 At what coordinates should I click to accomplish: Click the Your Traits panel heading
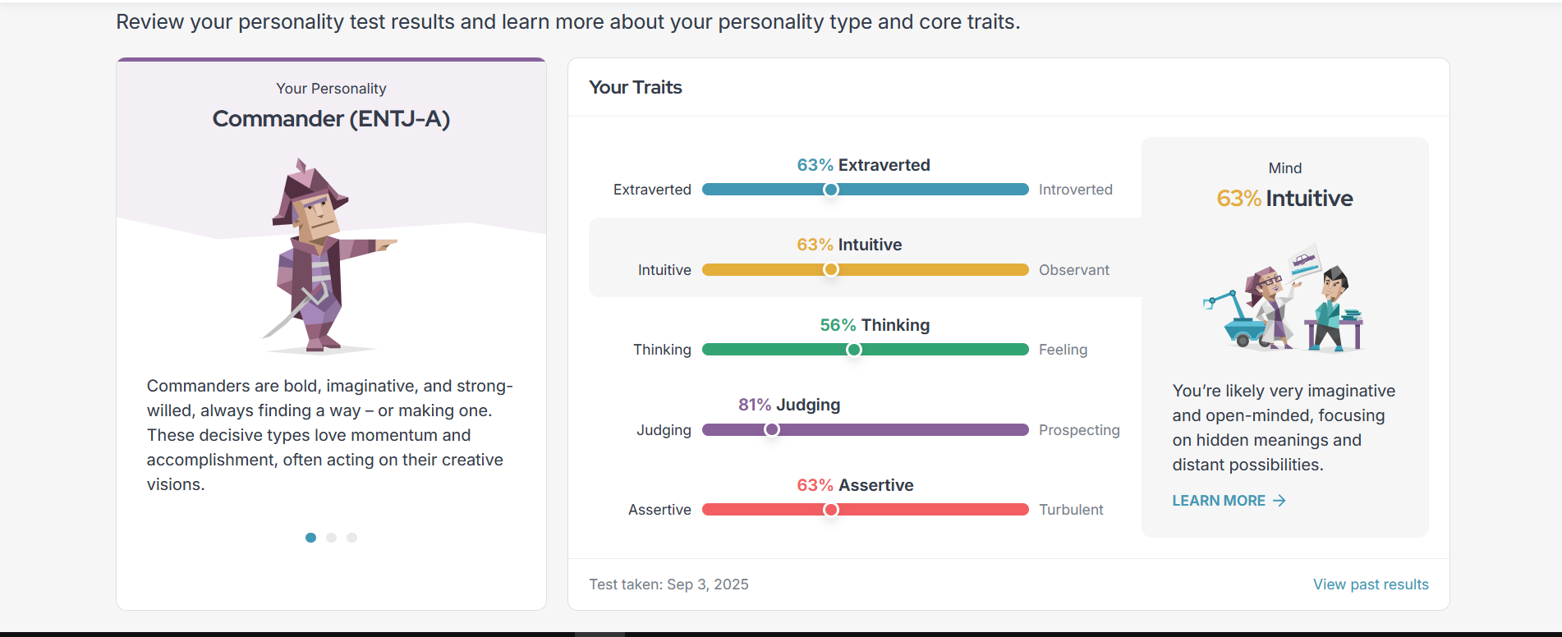point(636,87)
